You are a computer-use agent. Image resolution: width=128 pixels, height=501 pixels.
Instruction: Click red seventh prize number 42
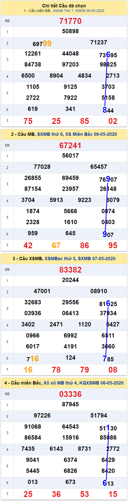tap(28, 245)
